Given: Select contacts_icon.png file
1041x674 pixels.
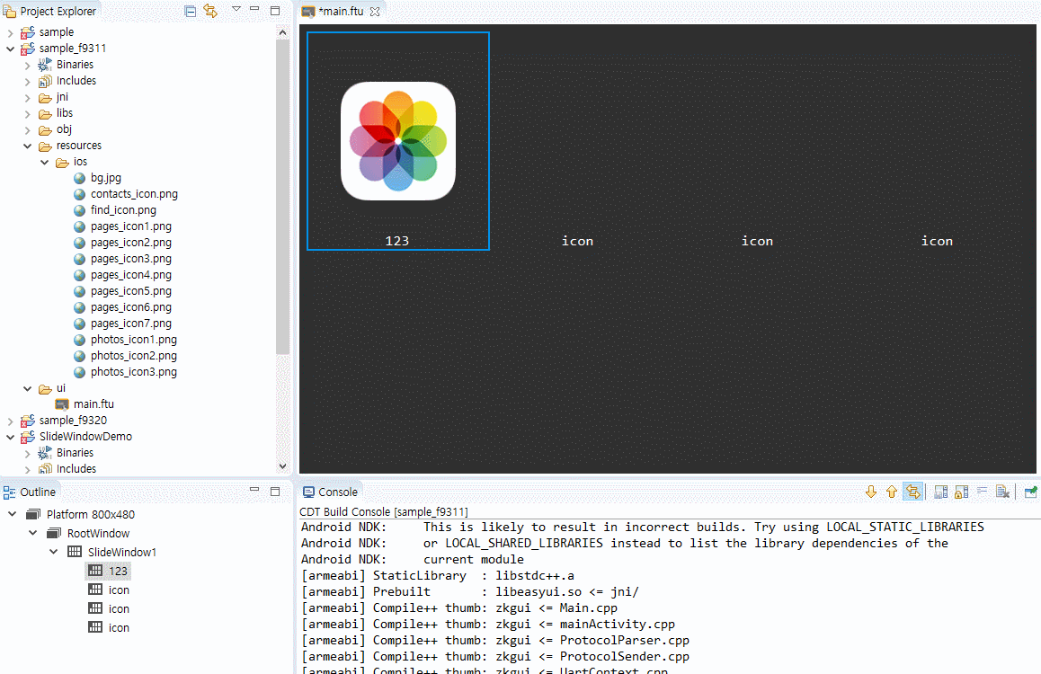Looking at the screenshot, I should click(134, 194).
